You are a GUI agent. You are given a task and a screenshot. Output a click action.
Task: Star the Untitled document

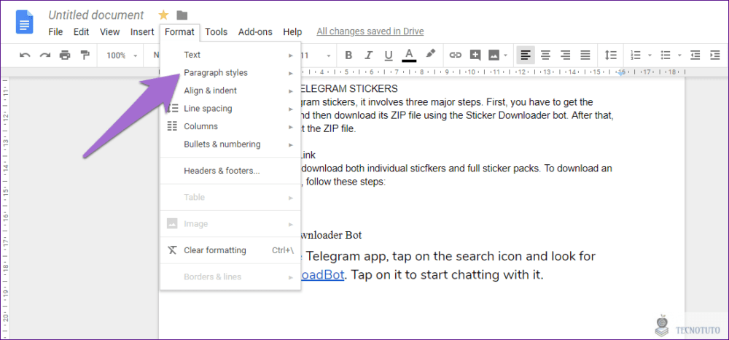pos(163,15)
